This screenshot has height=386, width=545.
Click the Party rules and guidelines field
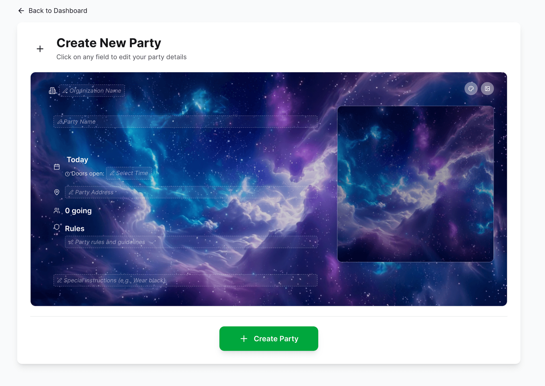point(191,242)
